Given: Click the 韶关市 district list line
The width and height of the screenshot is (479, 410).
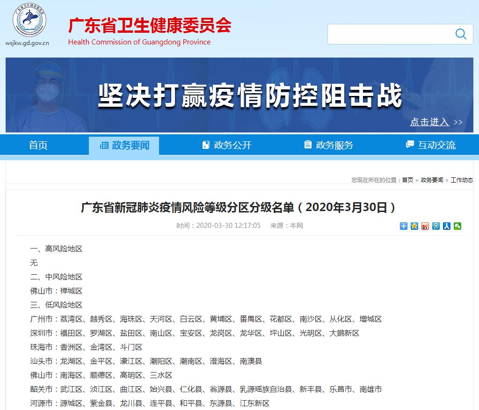Looking at the screenshot, I should point(206,389).
